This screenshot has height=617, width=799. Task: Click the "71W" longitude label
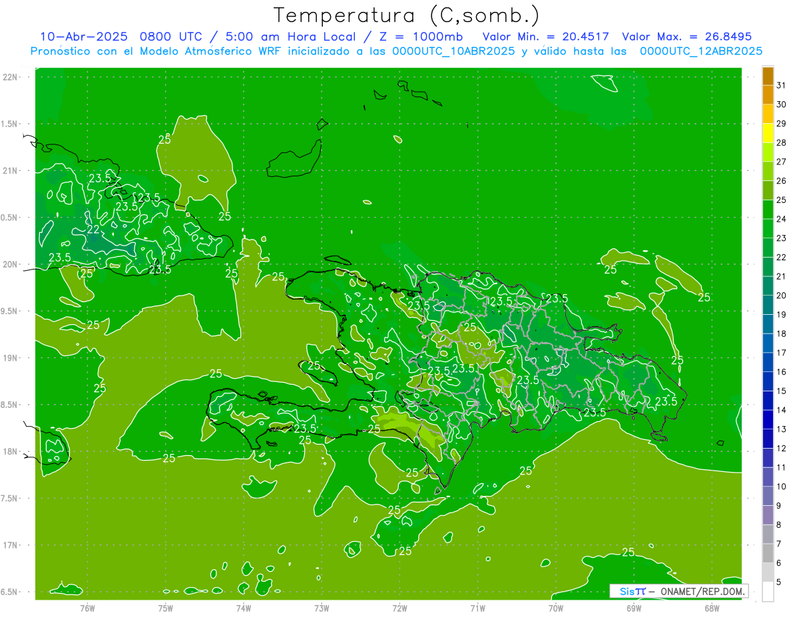[477, 608]
